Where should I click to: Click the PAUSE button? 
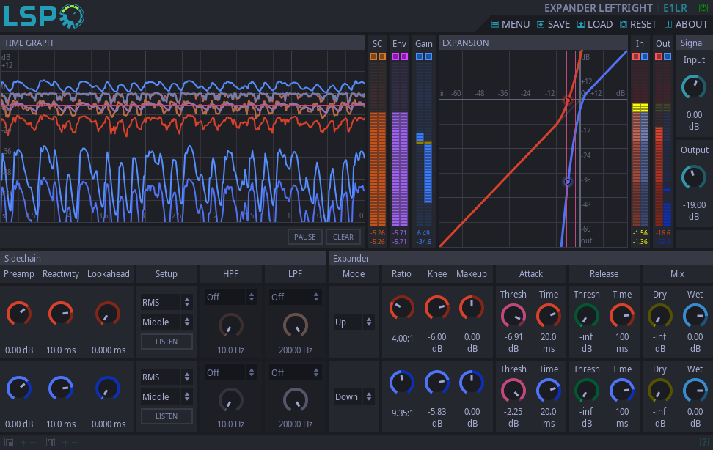point(304,237)
